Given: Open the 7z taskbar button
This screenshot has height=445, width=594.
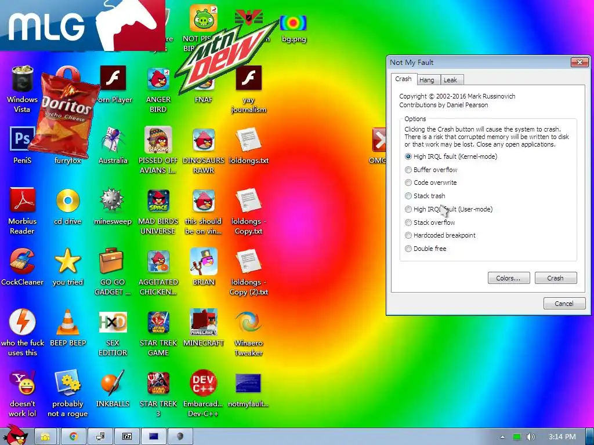Looking at the screenshot, I should click(126, 436).
